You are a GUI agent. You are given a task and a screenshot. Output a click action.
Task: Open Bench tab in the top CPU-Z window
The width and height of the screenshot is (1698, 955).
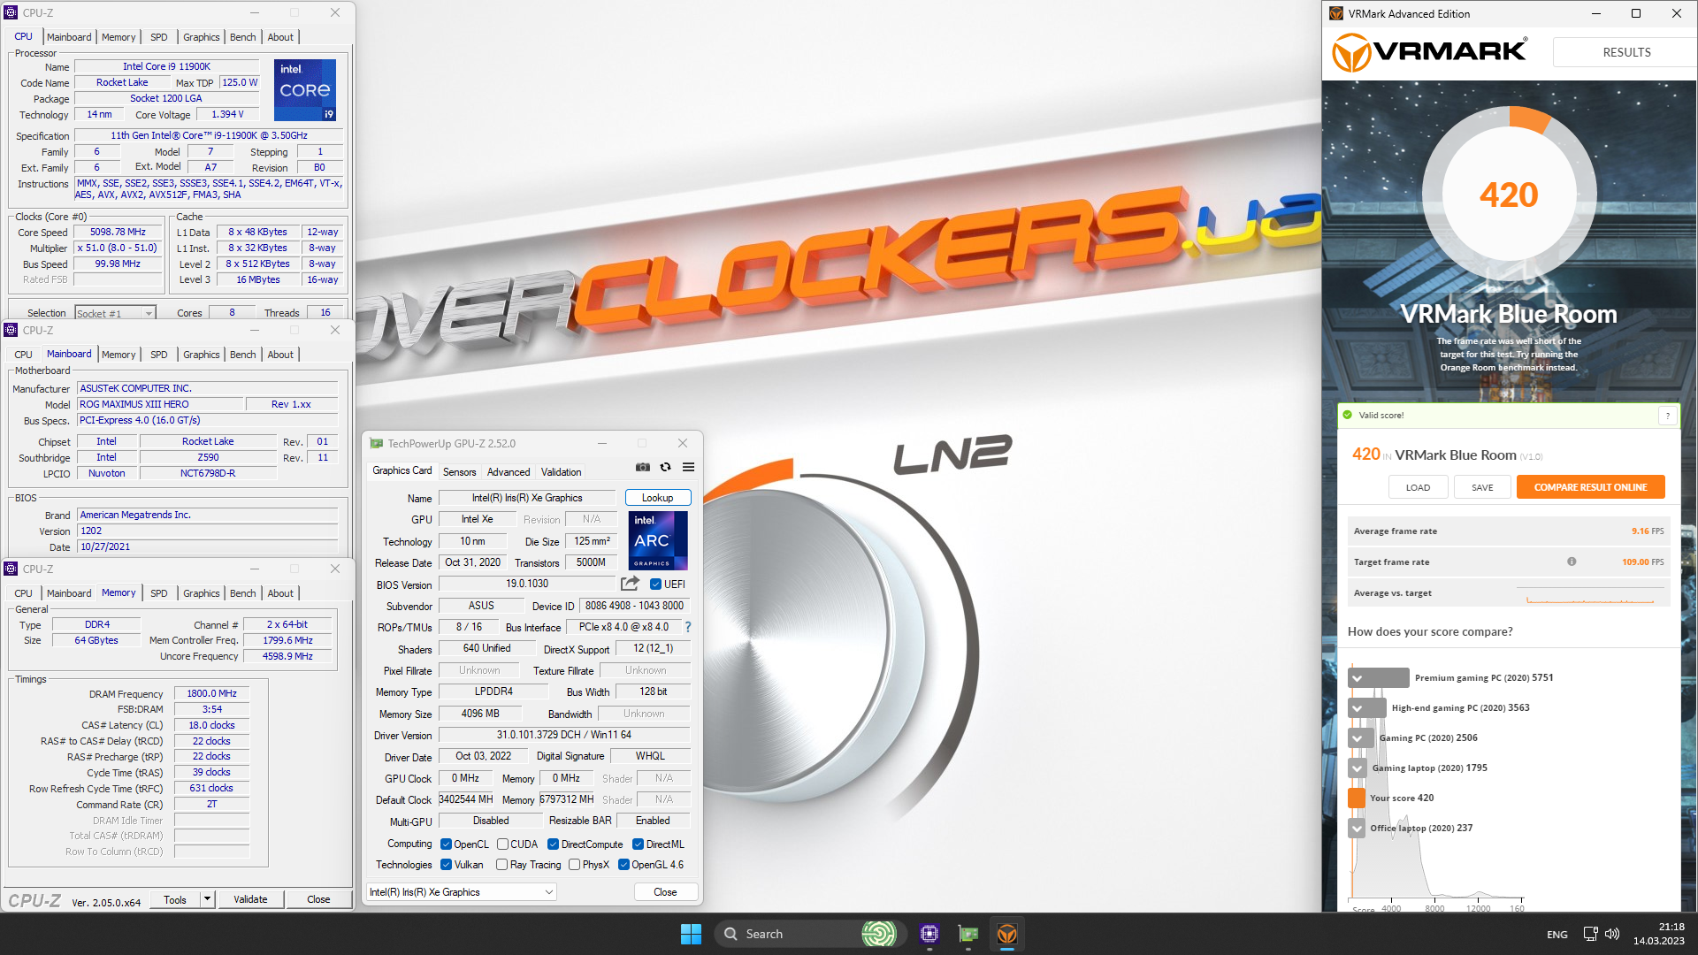(x=242, y=37)
